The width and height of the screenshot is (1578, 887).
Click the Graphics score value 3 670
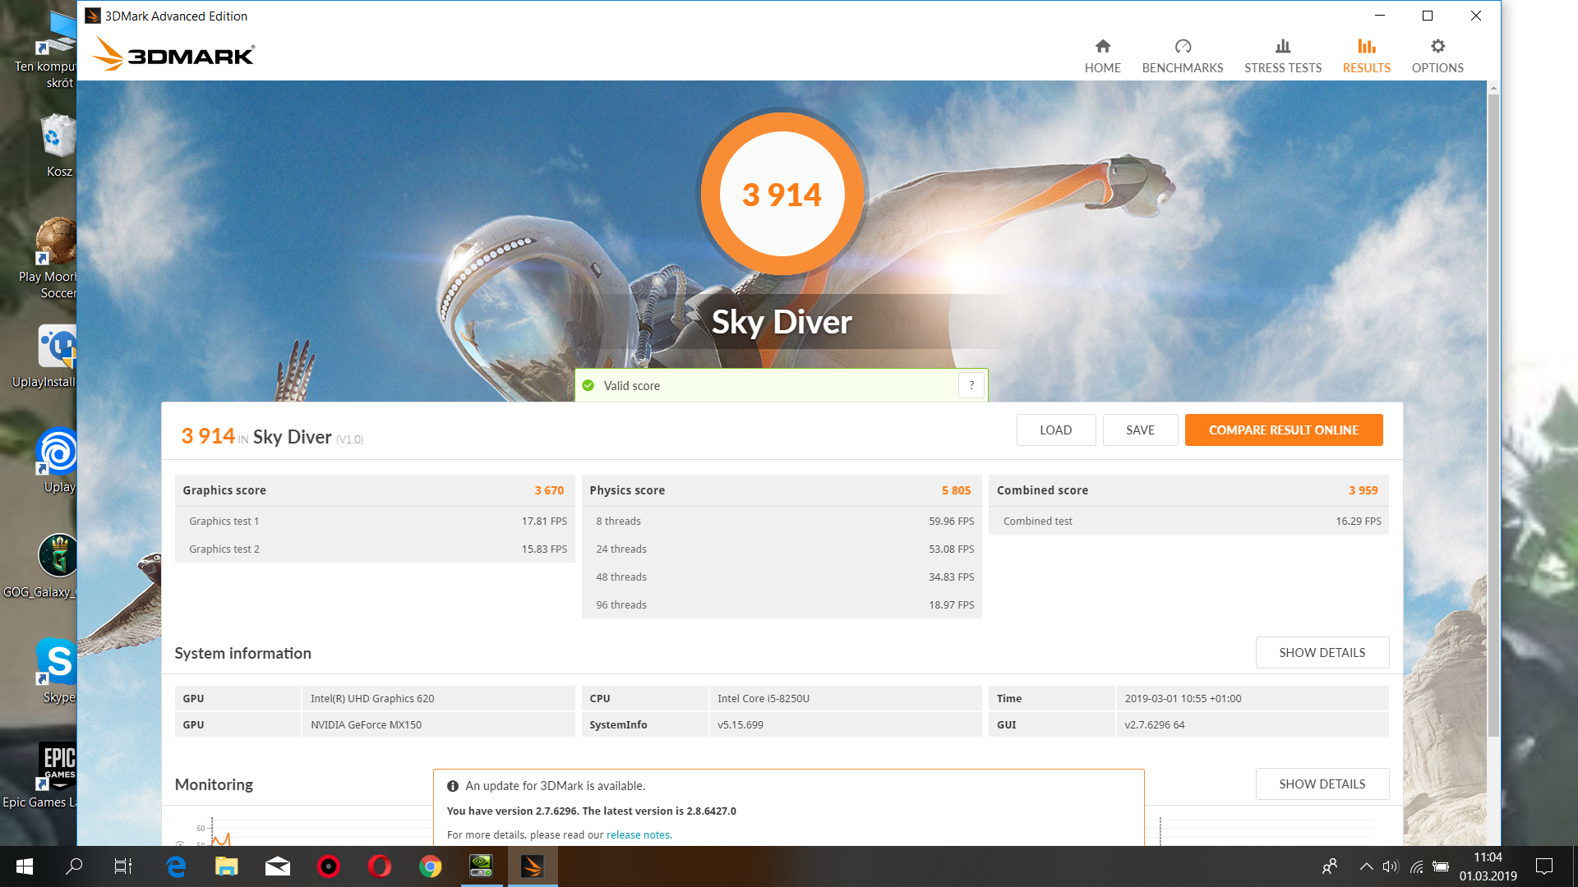[549, 490]
